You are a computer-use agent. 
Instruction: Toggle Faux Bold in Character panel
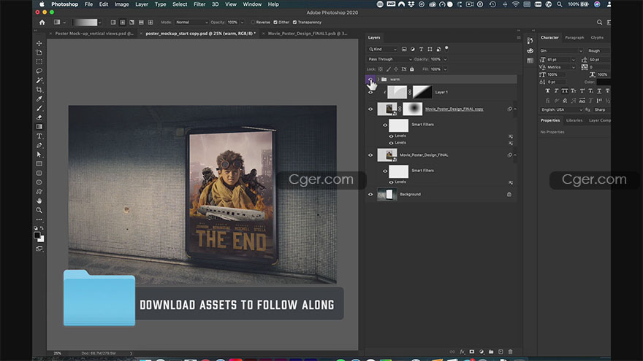pos(547,91)
